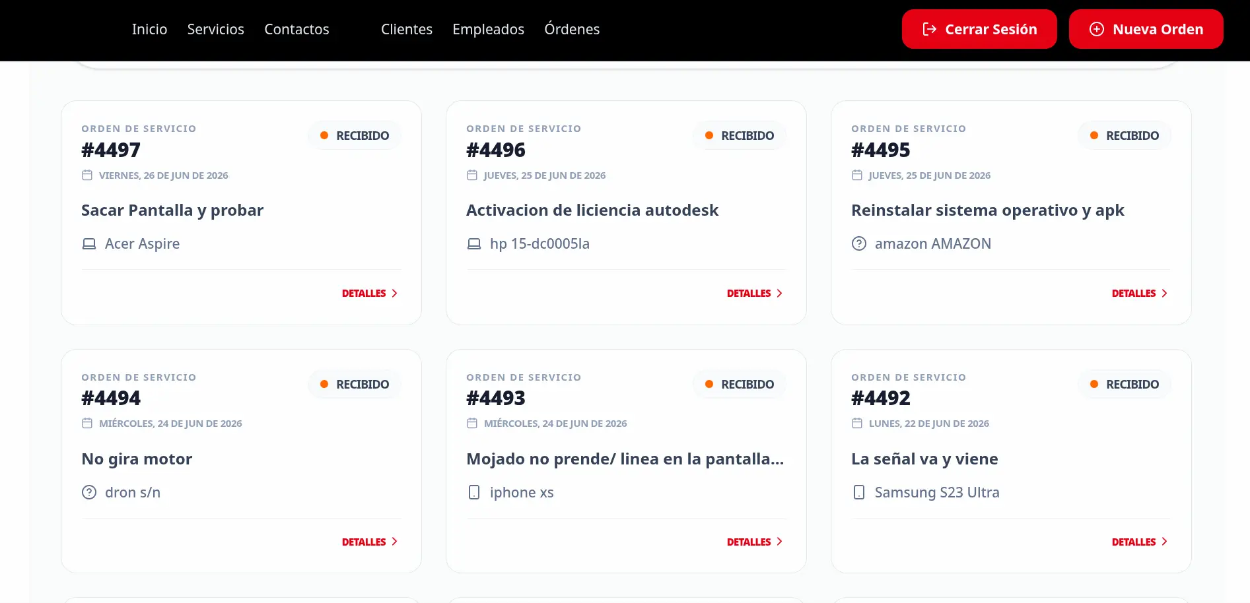Click the calendar icon on order #4493
This screenshot has width=1250, height=603.
point(472,423)
